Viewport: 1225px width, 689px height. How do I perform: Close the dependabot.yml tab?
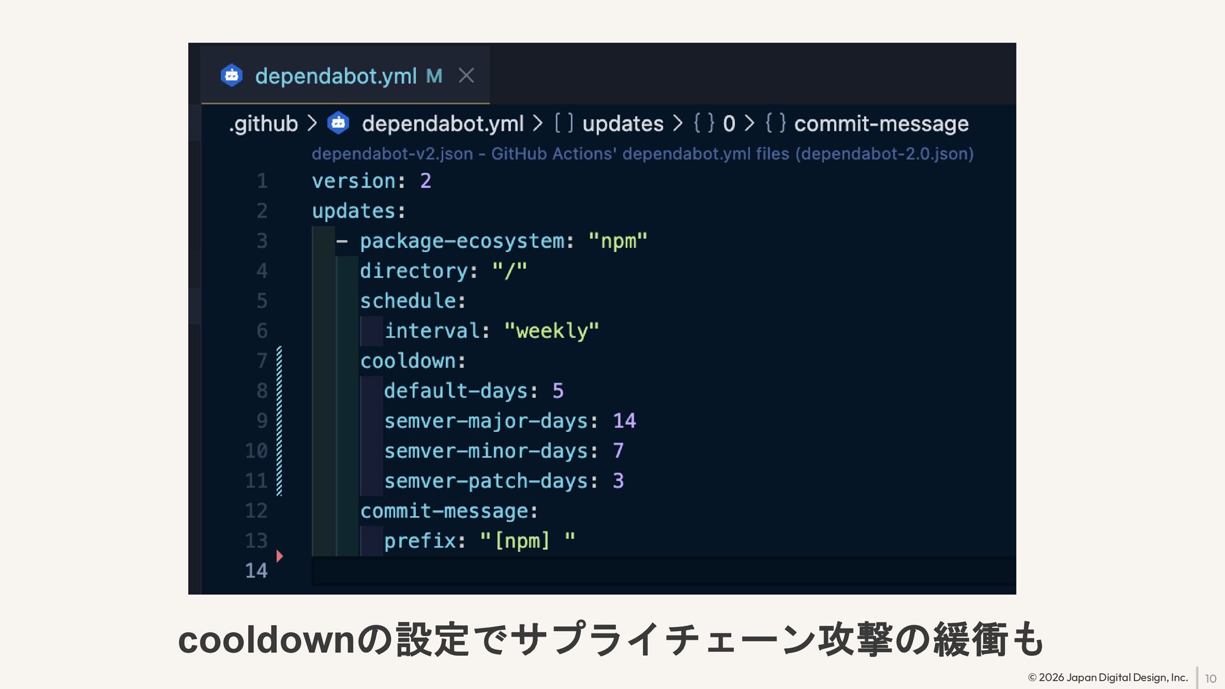(x=466, y=76)
